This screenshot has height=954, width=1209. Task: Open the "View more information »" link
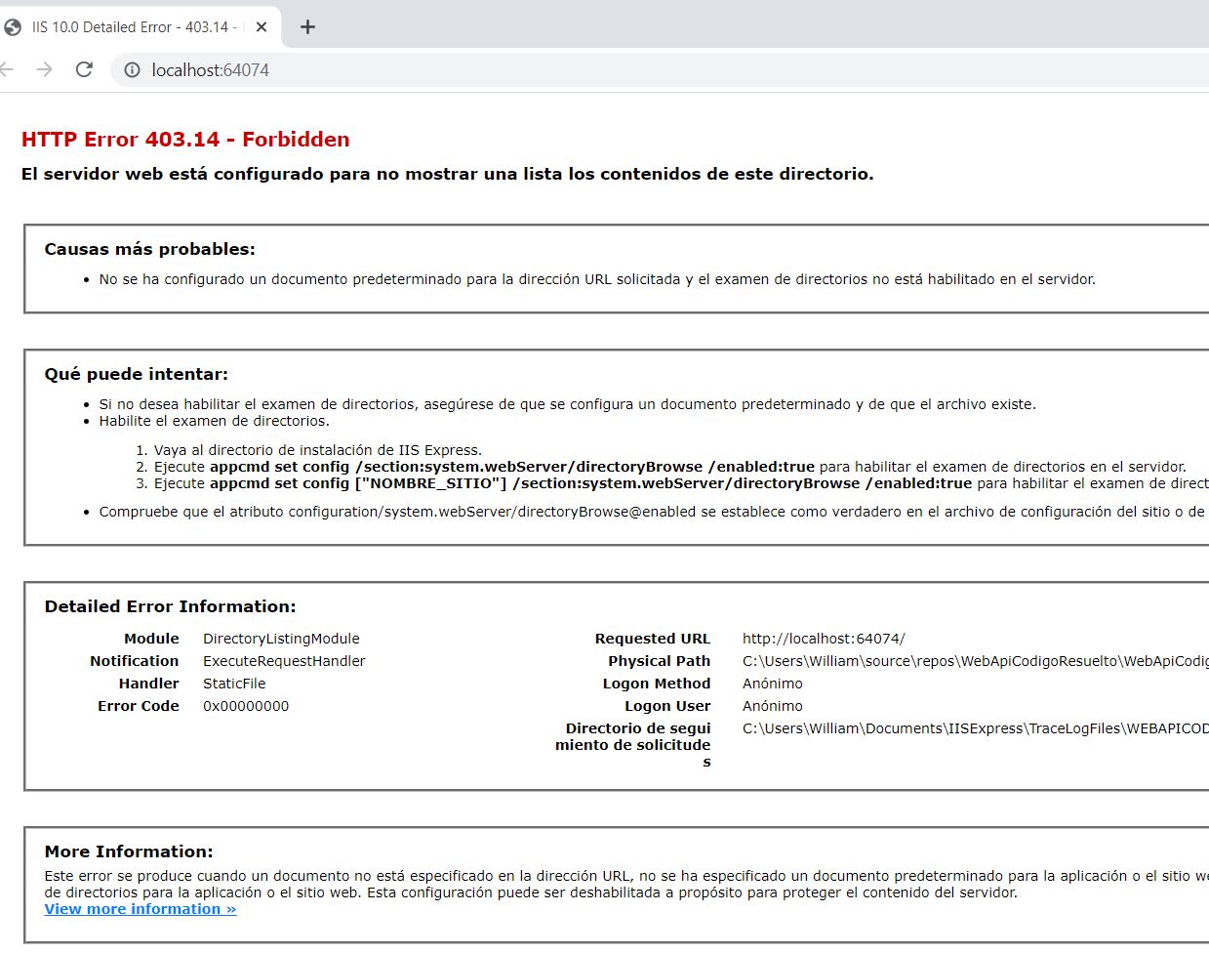pos(141,908)
